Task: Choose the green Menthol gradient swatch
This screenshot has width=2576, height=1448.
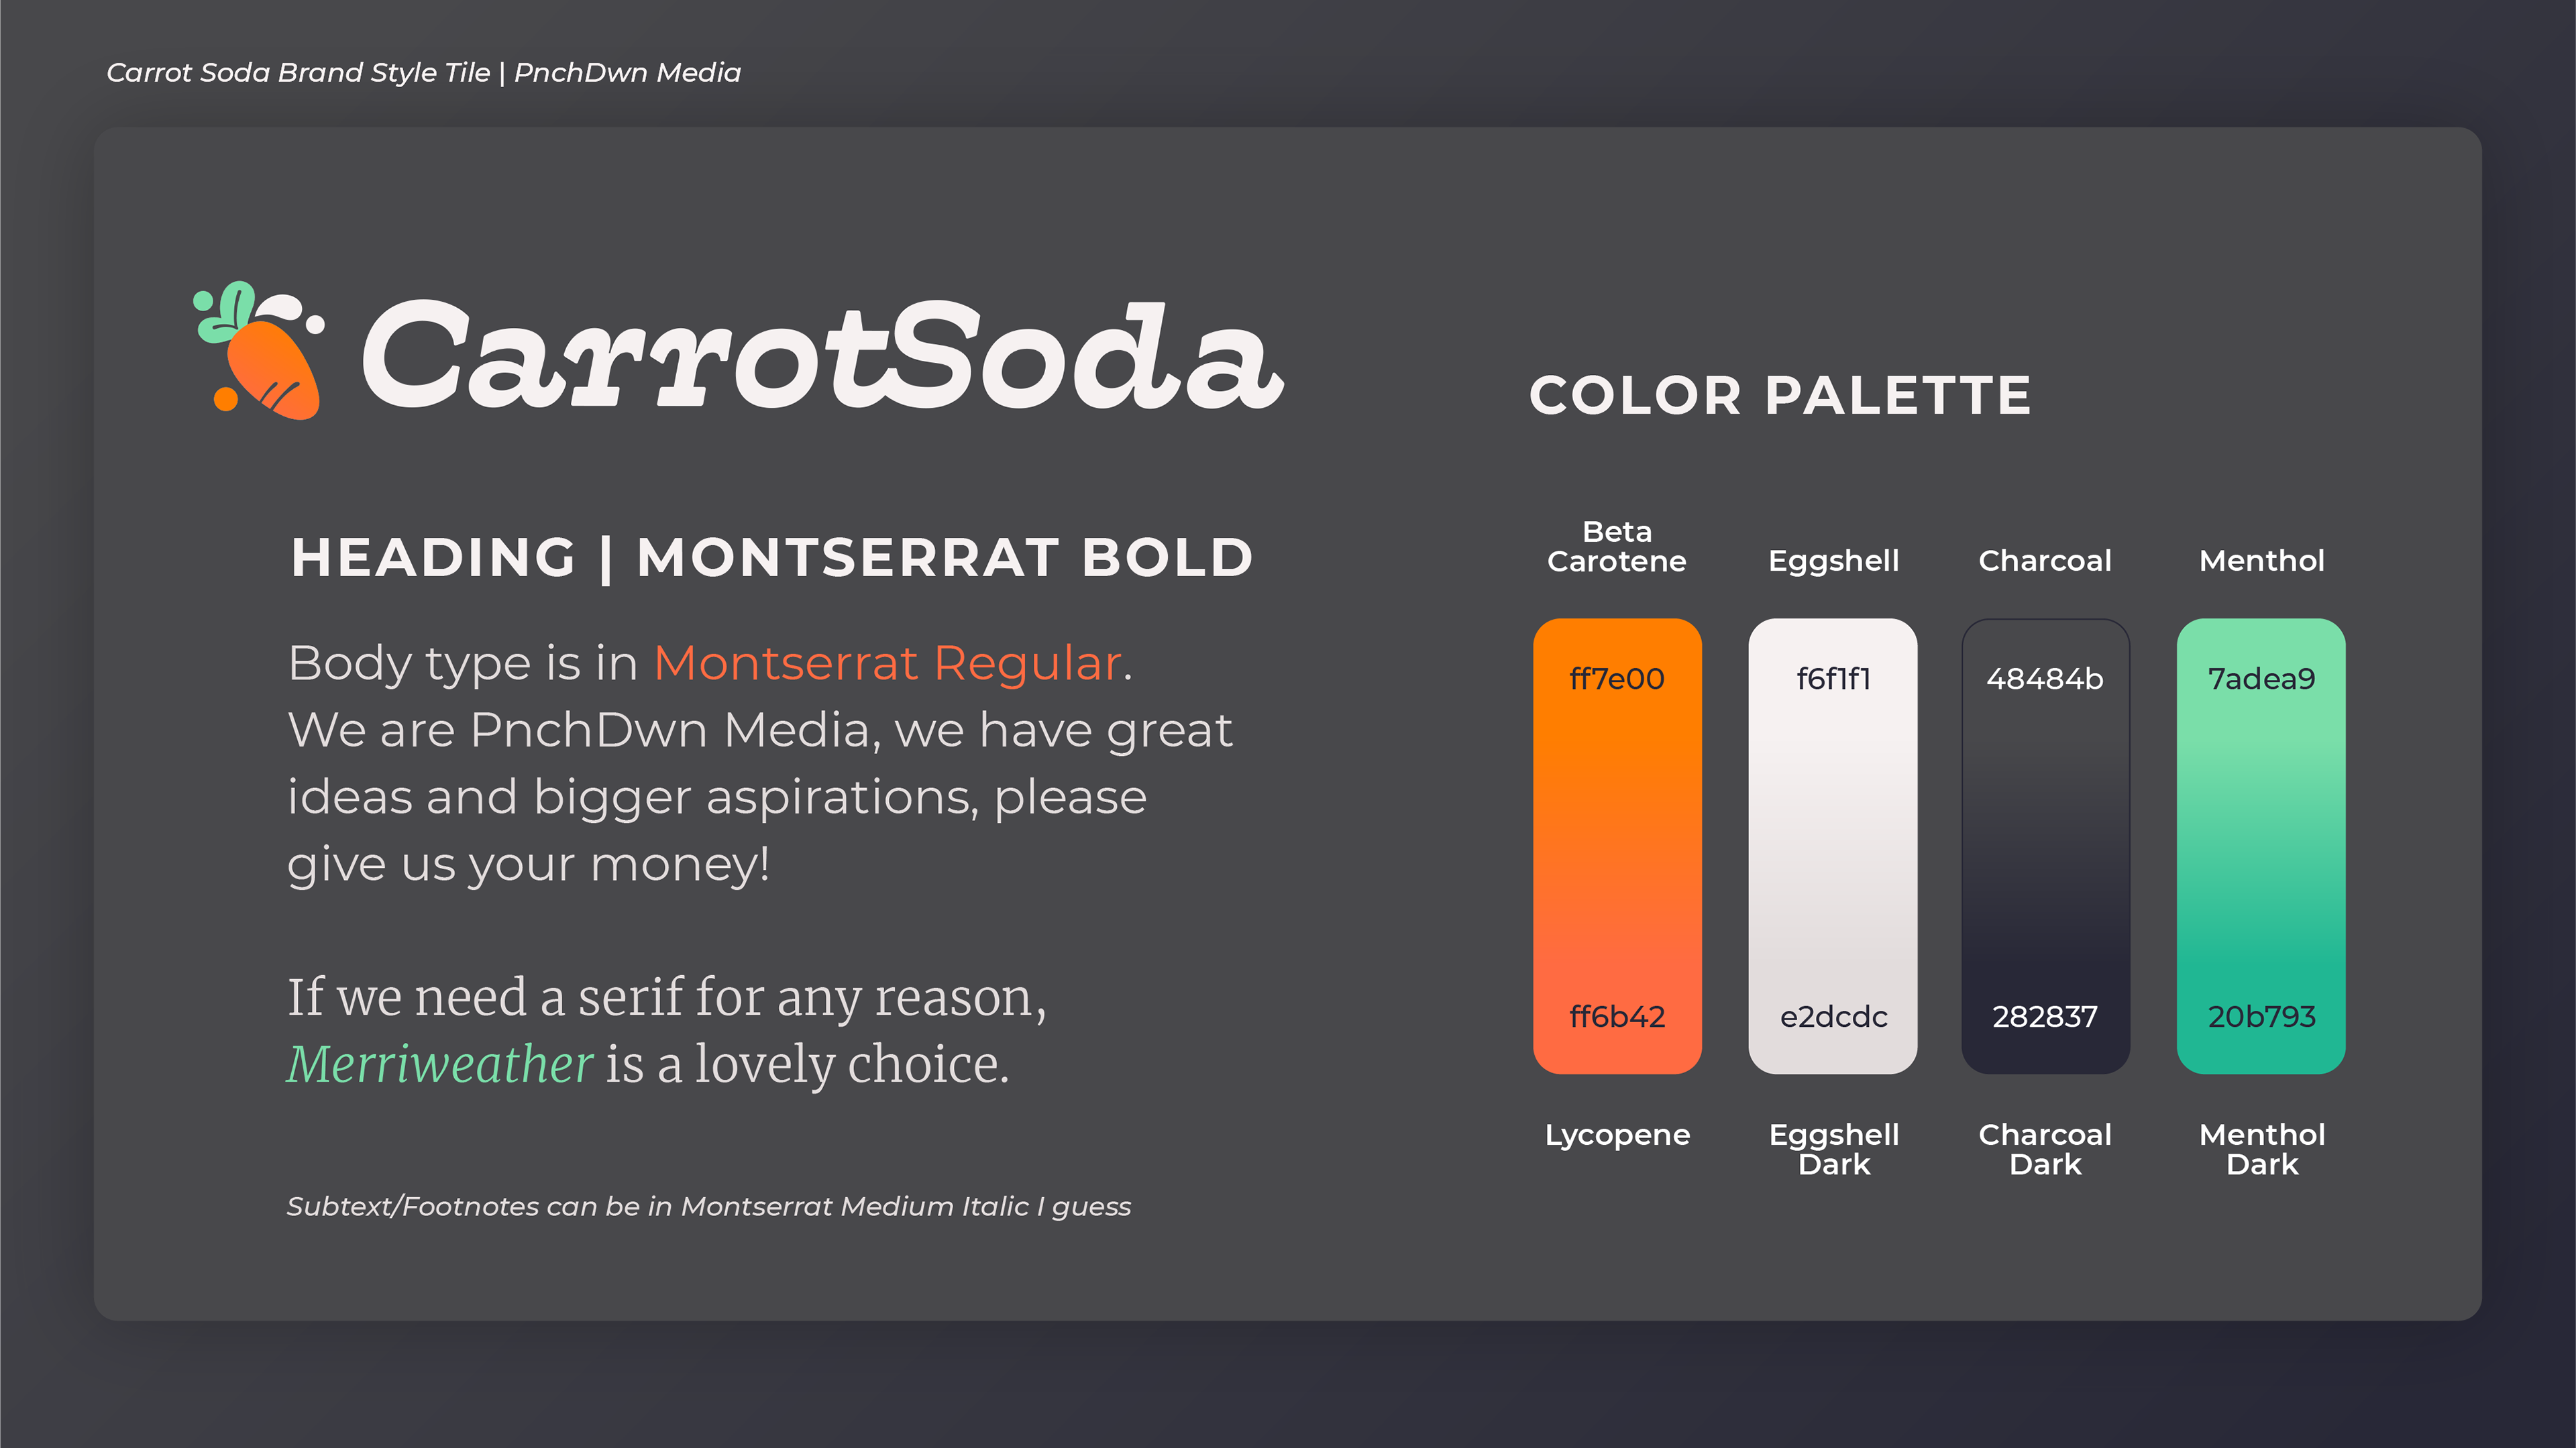Action: point(2260,845)
